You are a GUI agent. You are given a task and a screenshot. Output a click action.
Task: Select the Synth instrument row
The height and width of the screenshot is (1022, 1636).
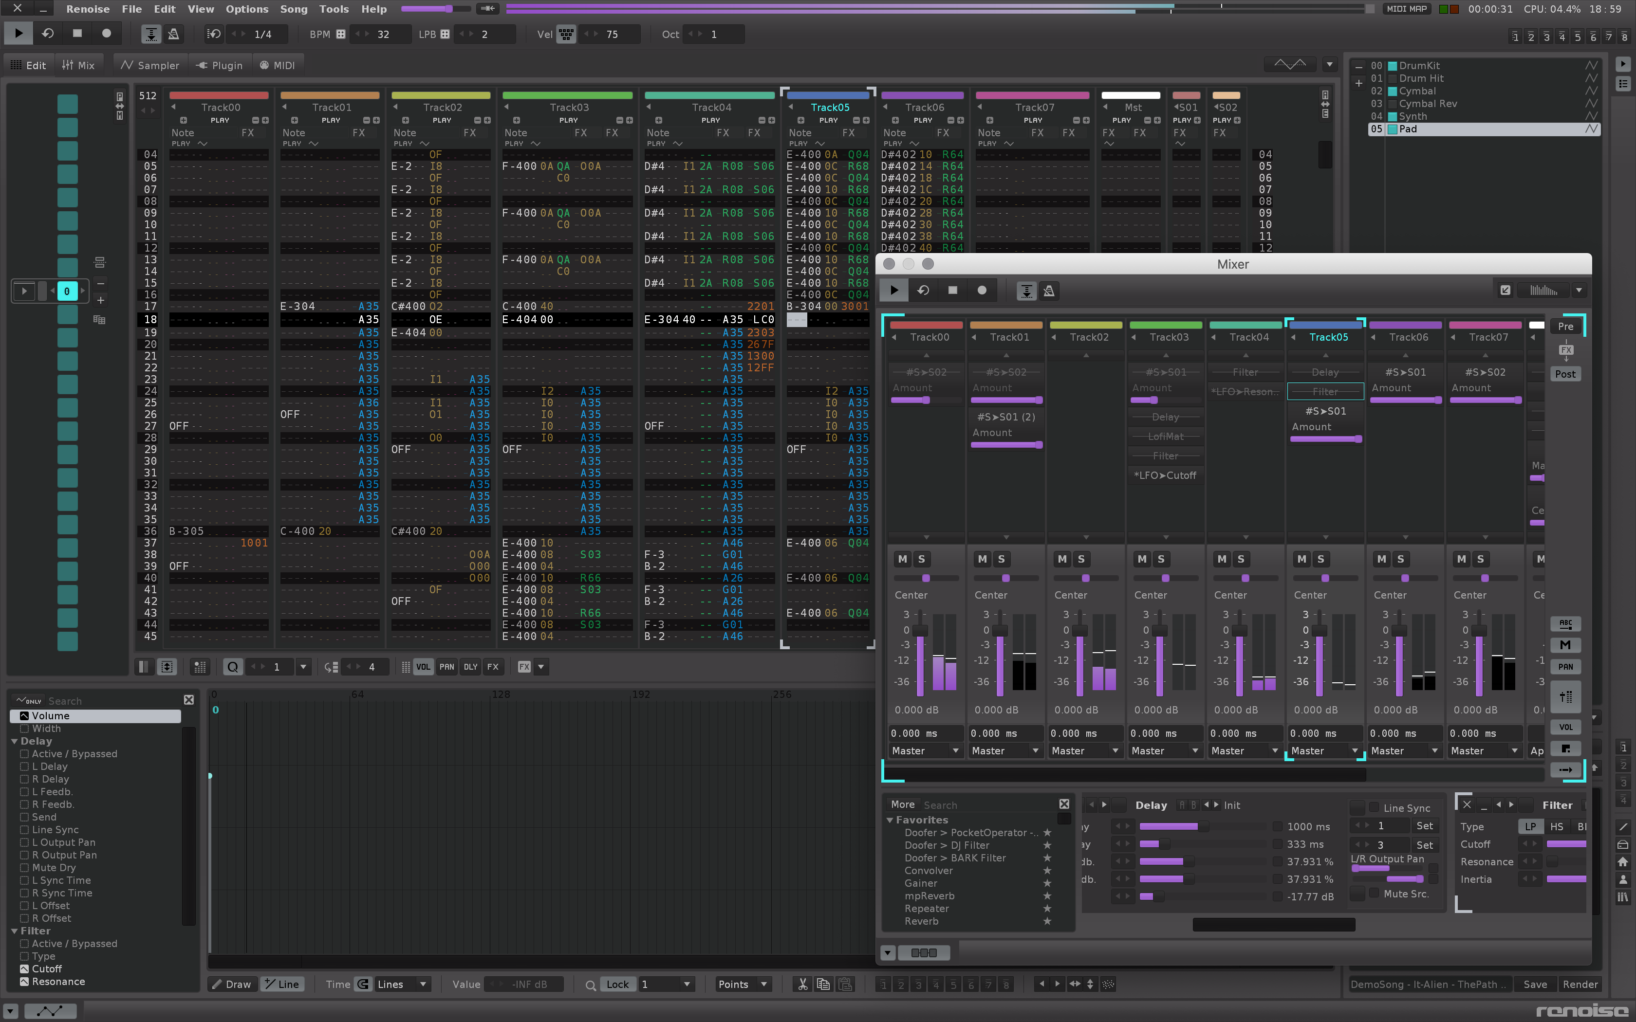[x=1484, y=116]
